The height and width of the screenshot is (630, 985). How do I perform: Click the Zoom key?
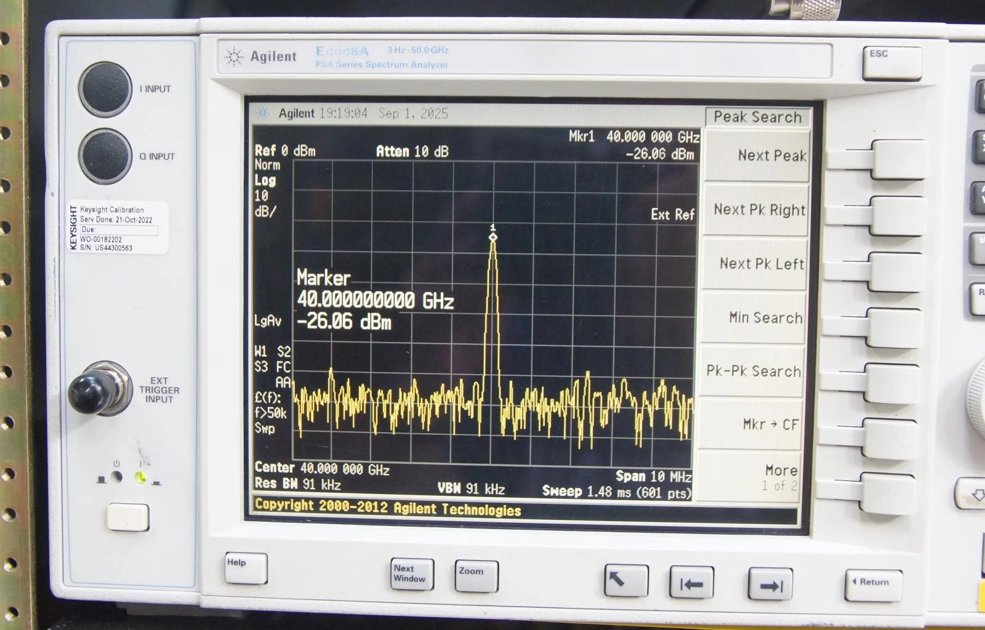pyautogui.click(x=476, y=576)
